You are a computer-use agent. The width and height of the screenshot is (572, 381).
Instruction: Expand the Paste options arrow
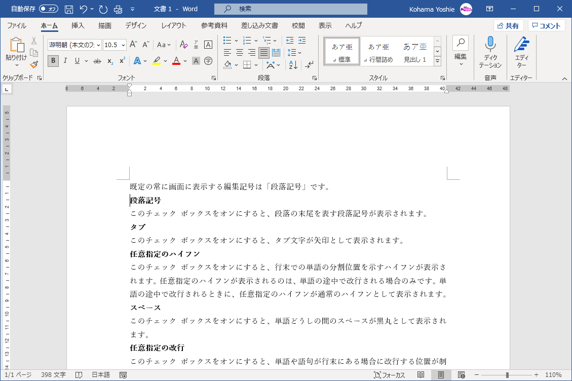point(16,65)
